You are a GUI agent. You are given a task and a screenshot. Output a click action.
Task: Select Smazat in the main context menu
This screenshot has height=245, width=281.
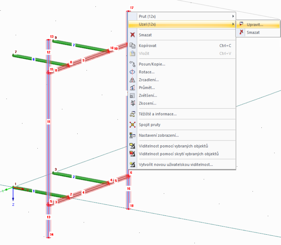pyautogui.click(x=182, y=35)
